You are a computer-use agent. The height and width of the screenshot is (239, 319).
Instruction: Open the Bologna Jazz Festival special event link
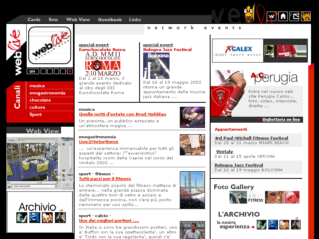click(167, 49)
